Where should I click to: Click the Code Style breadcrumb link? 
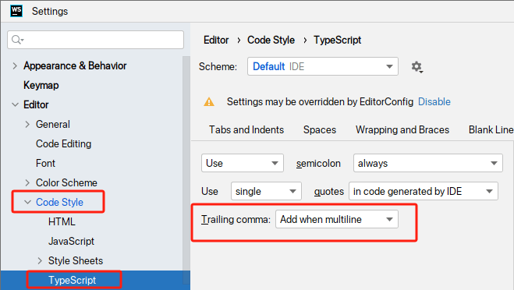tap(271, 40)
